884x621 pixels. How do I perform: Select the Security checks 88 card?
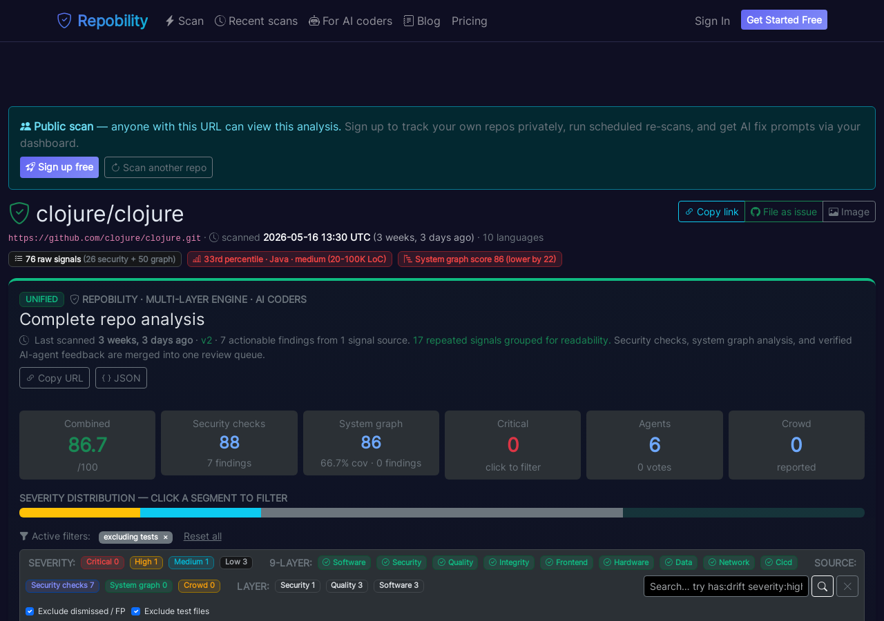[x=229, y=443]
